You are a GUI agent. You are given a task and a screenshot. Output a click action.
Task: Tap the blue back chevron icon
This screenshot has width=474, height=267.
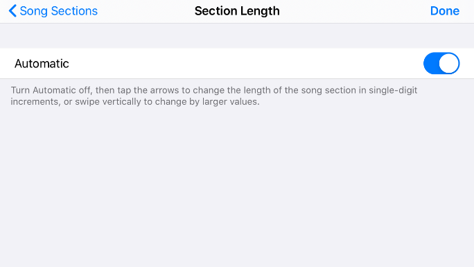coord(12,11)
